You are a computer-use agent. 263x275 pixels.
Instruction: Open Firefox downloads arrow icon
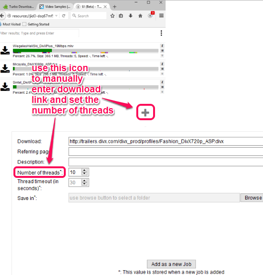tap(131, 16)
